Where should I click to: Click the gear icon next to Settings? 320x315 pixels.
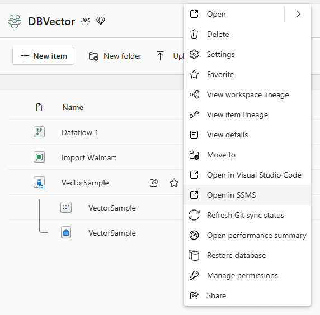[194, 54]
